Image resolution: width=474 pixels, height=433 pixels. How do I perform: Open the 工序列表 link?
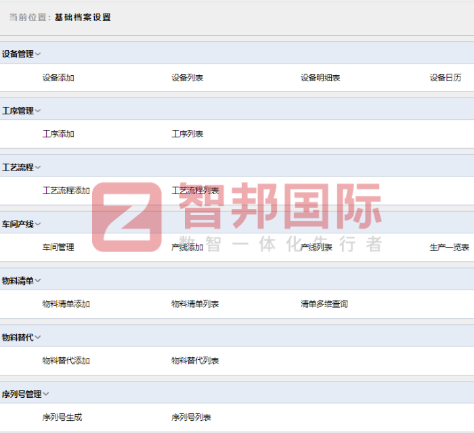tap(188, 134)
